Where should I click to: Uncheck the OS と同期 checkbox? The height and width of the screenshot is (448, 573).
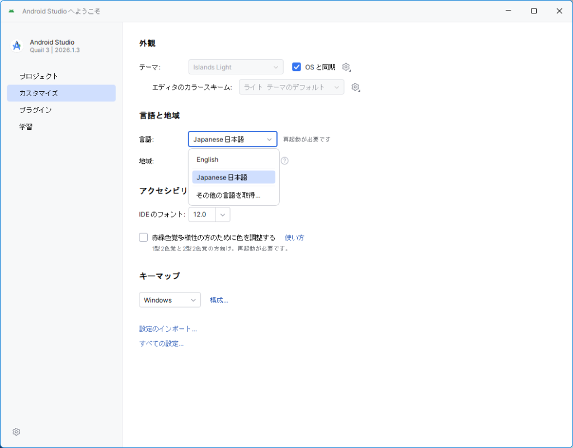coord(297,67)
